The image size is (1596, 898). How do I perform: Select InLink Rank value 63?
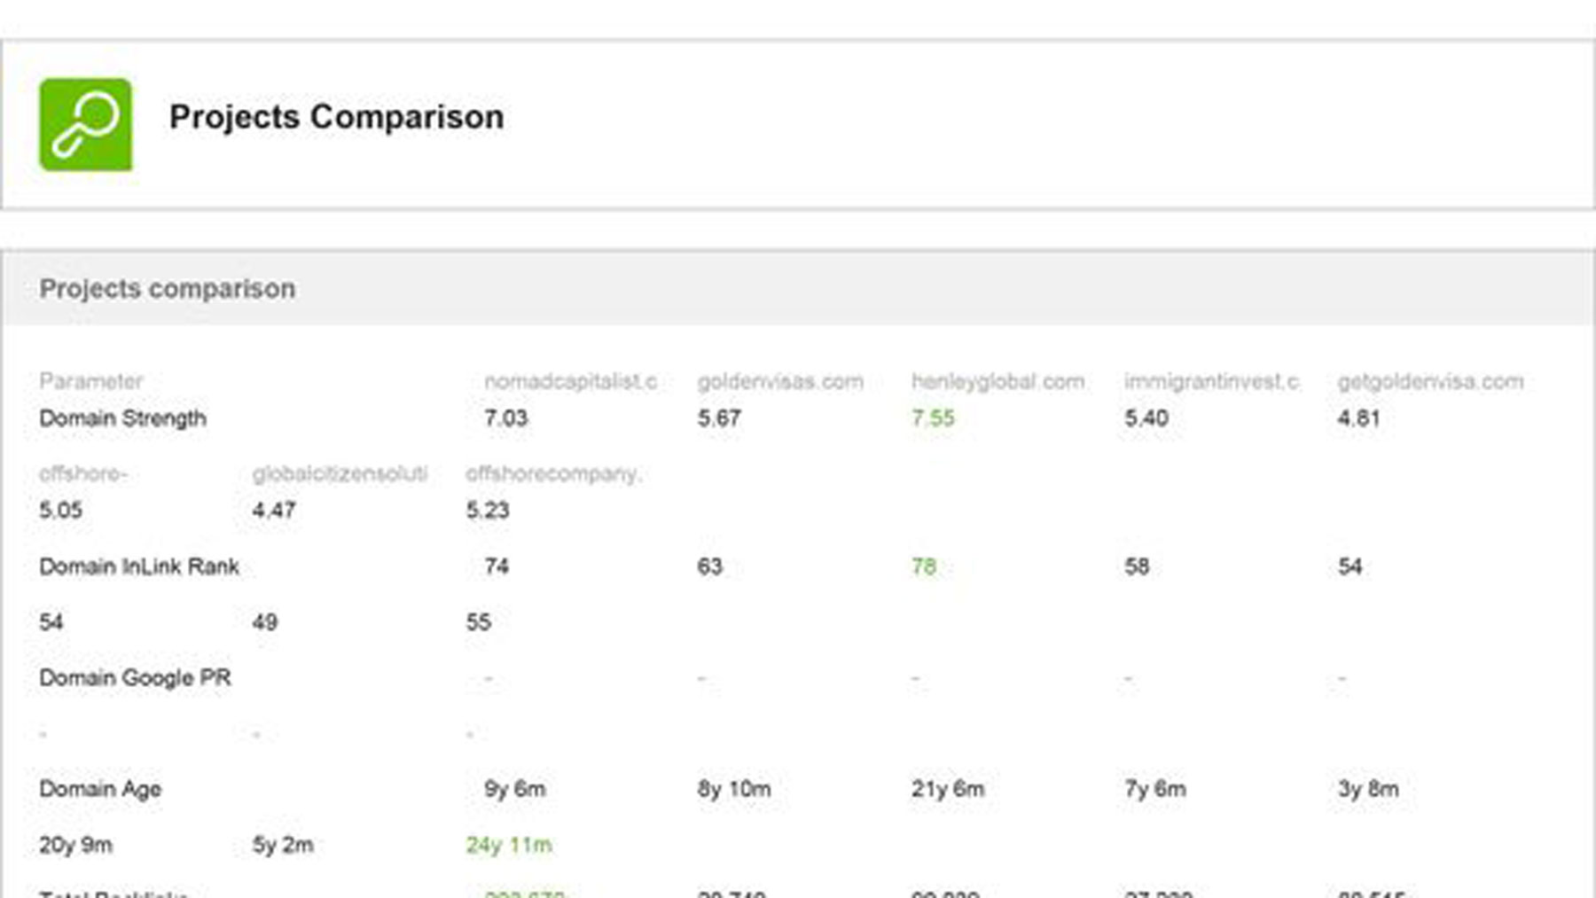pyautogui.click(x=710, y=566)
